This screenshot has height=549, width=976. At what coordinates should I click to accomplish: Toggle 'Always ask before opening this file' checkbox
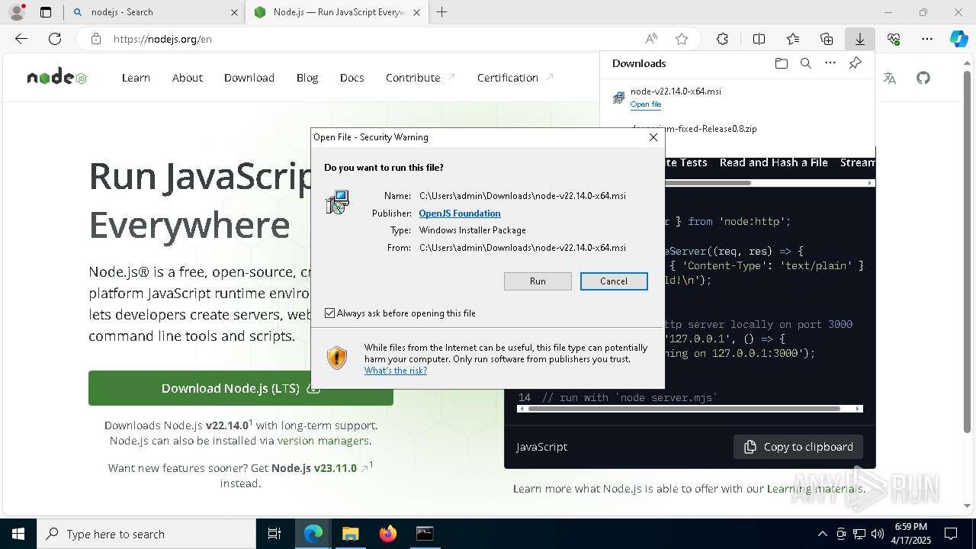point(330,313)
